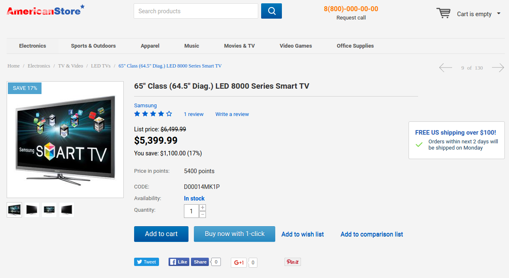Viewport: 509px width, 278px height.
Task: Go to next product arrow
Action: (x=498, y=68)
